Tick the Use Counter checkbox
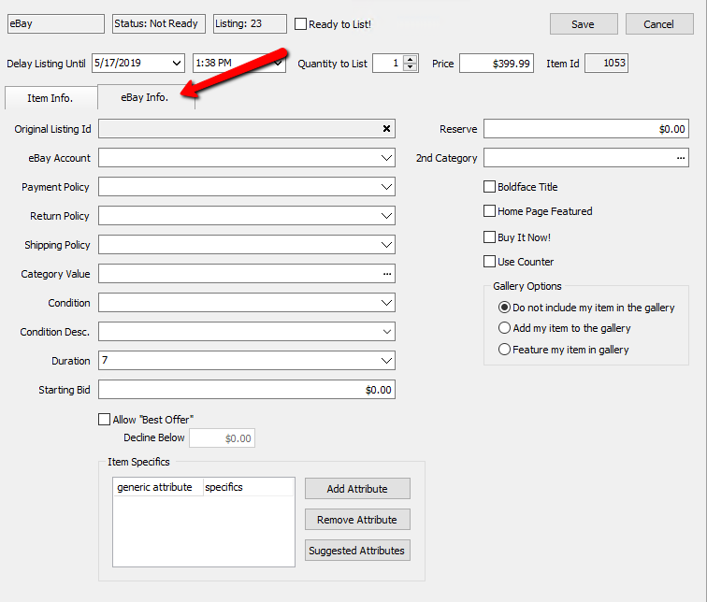Screen dimensions: 707x602 coord(489,262)
